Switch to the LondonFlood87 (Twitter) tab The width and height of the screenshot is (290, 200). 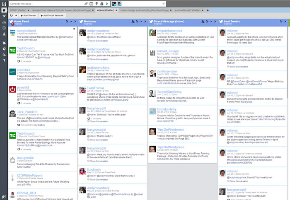(188, 10)
